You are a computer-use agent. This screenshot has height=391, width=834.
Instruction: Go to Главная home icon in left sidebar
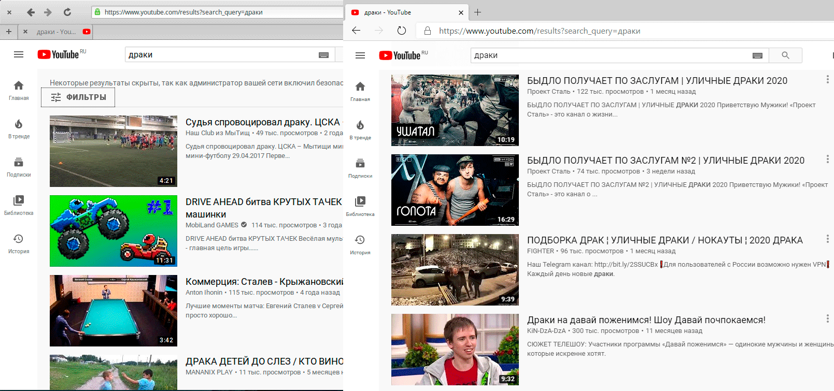click(x=19, y=90)
